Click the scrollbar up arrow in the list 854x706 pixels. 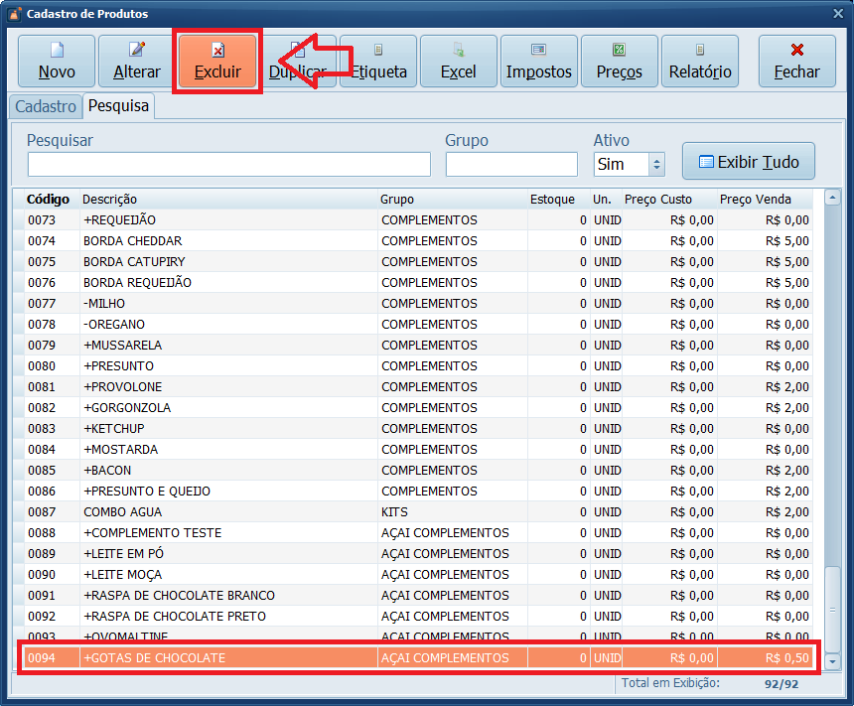click(x=833, y=199)
